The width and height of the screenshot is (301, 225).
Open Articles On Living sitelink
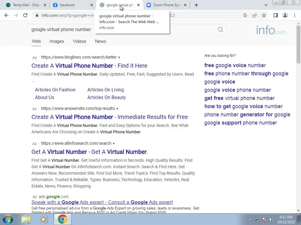pyautogui.click(x=106, y=90)
